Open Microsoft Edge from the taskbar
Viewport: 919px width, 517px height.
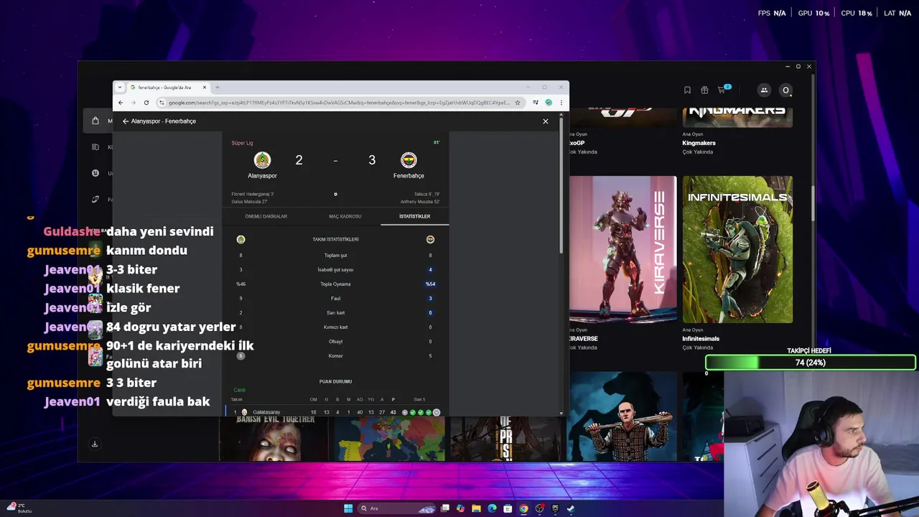pos(492,508)
